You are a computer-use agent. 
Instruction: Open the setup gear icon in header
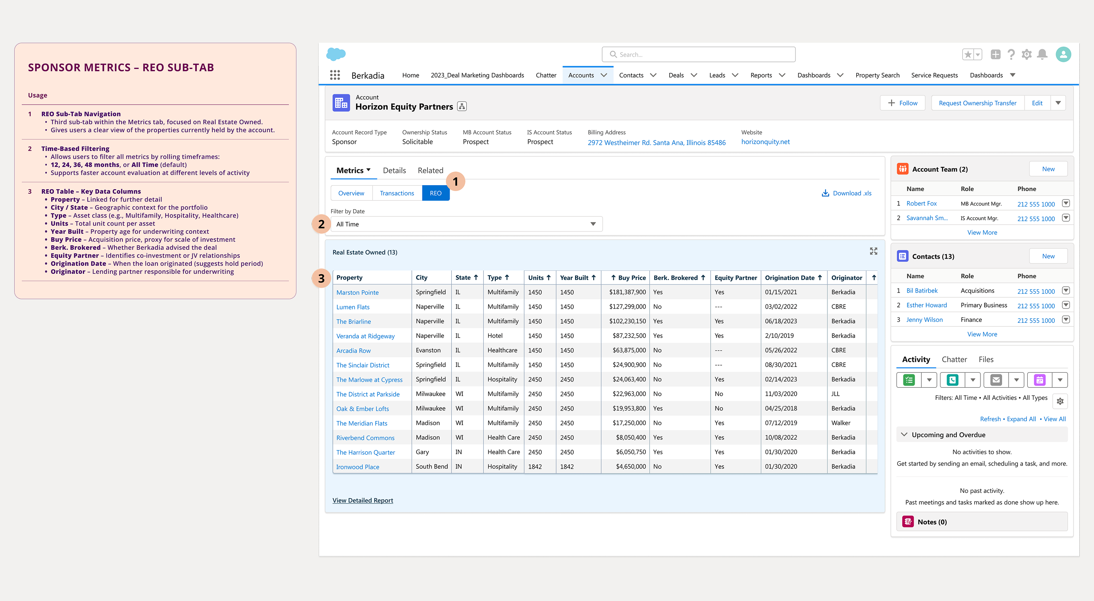(1026, 54)
